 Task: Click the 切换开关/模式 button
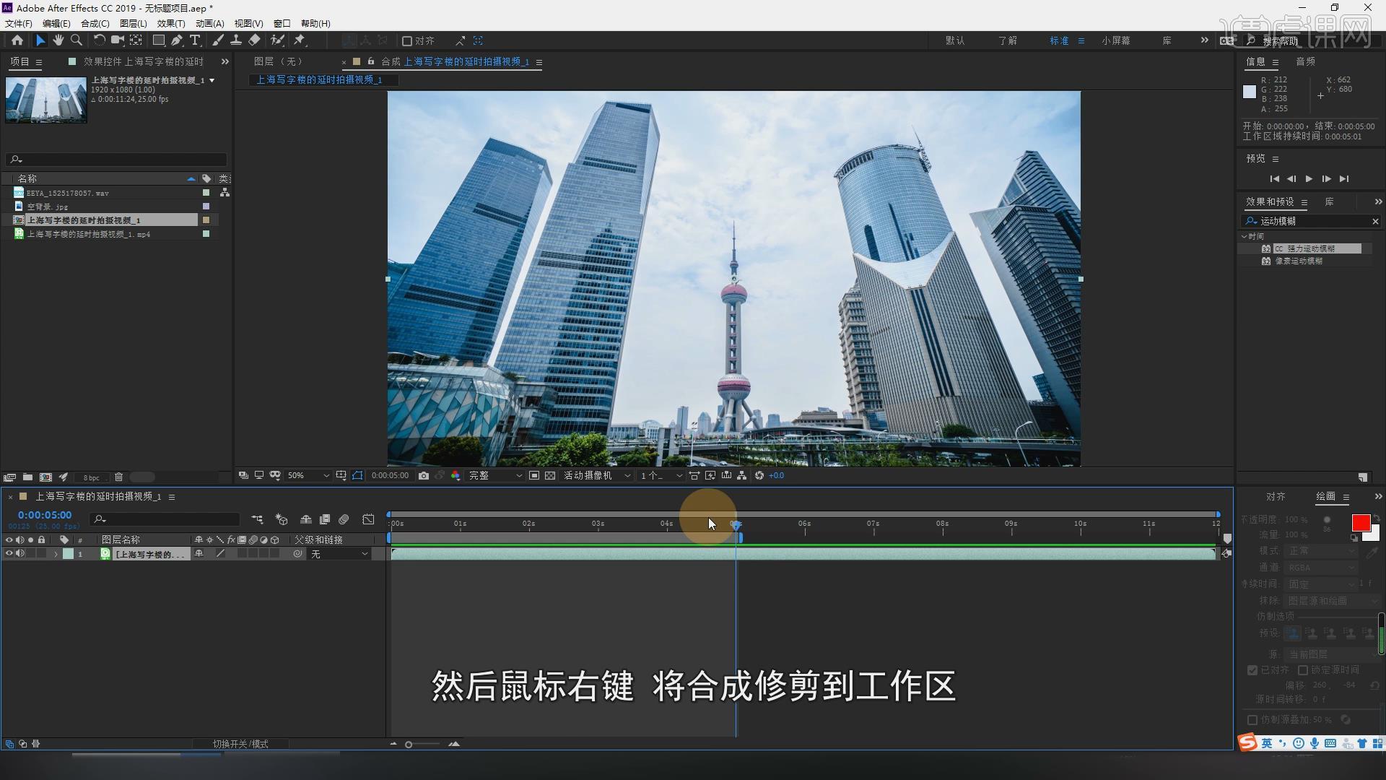[x=240, y=744]
